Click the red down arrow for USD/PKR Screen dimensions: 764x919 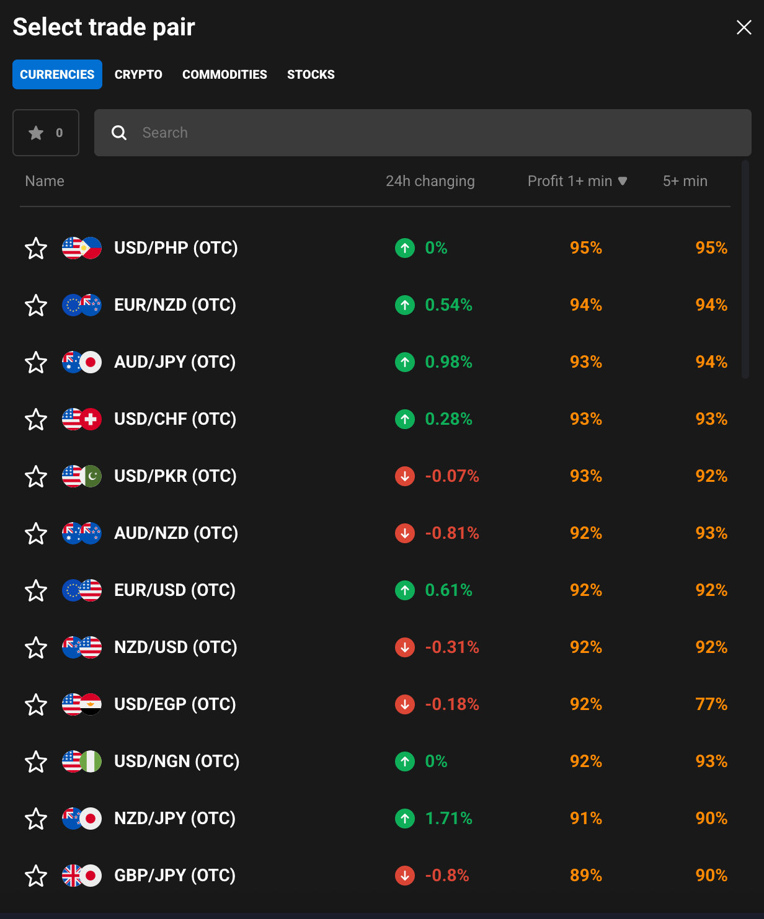point(405,476)
